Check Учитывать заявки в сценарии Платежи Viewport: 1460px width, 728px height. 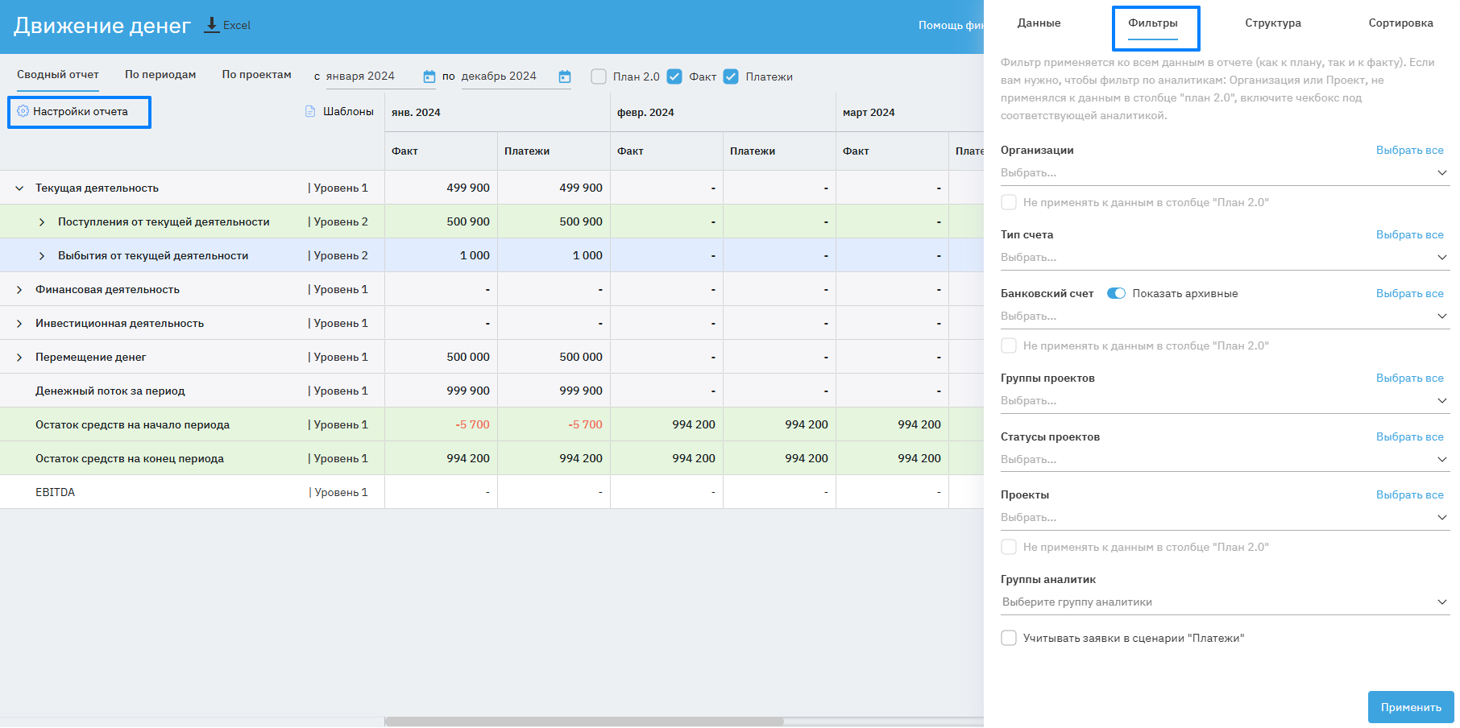coord(1009,638)
